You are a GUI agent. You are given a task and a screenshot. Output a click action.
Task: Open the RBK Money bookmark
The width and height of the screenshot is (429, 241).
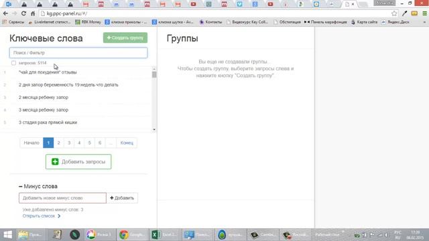(x=88, y=22)
